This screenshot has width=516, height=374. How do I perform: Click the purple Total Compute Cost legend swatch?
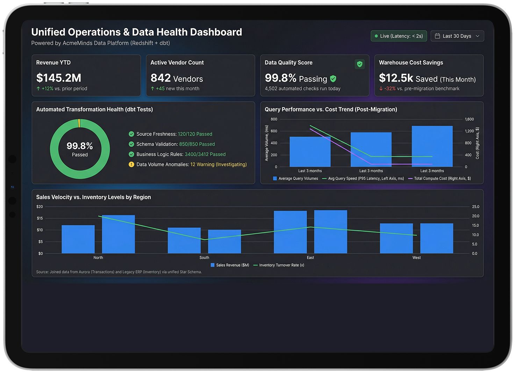[x=410, y=178]
